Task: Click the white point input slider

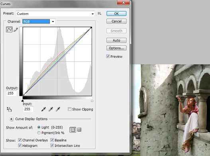Action: point(92,101)
